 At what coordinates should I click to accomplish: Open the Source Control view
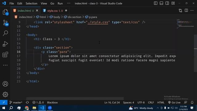pyautogui.click(x=5, y=23)
